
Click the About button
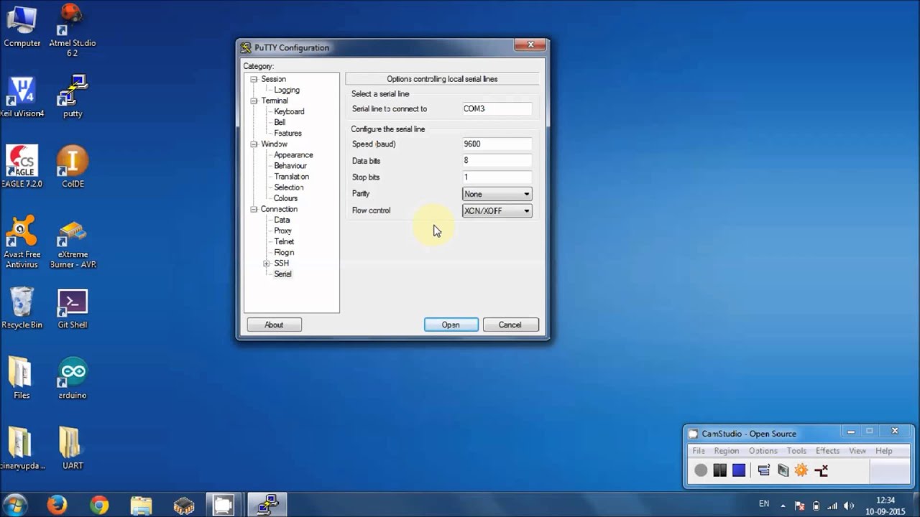(274, 325)
